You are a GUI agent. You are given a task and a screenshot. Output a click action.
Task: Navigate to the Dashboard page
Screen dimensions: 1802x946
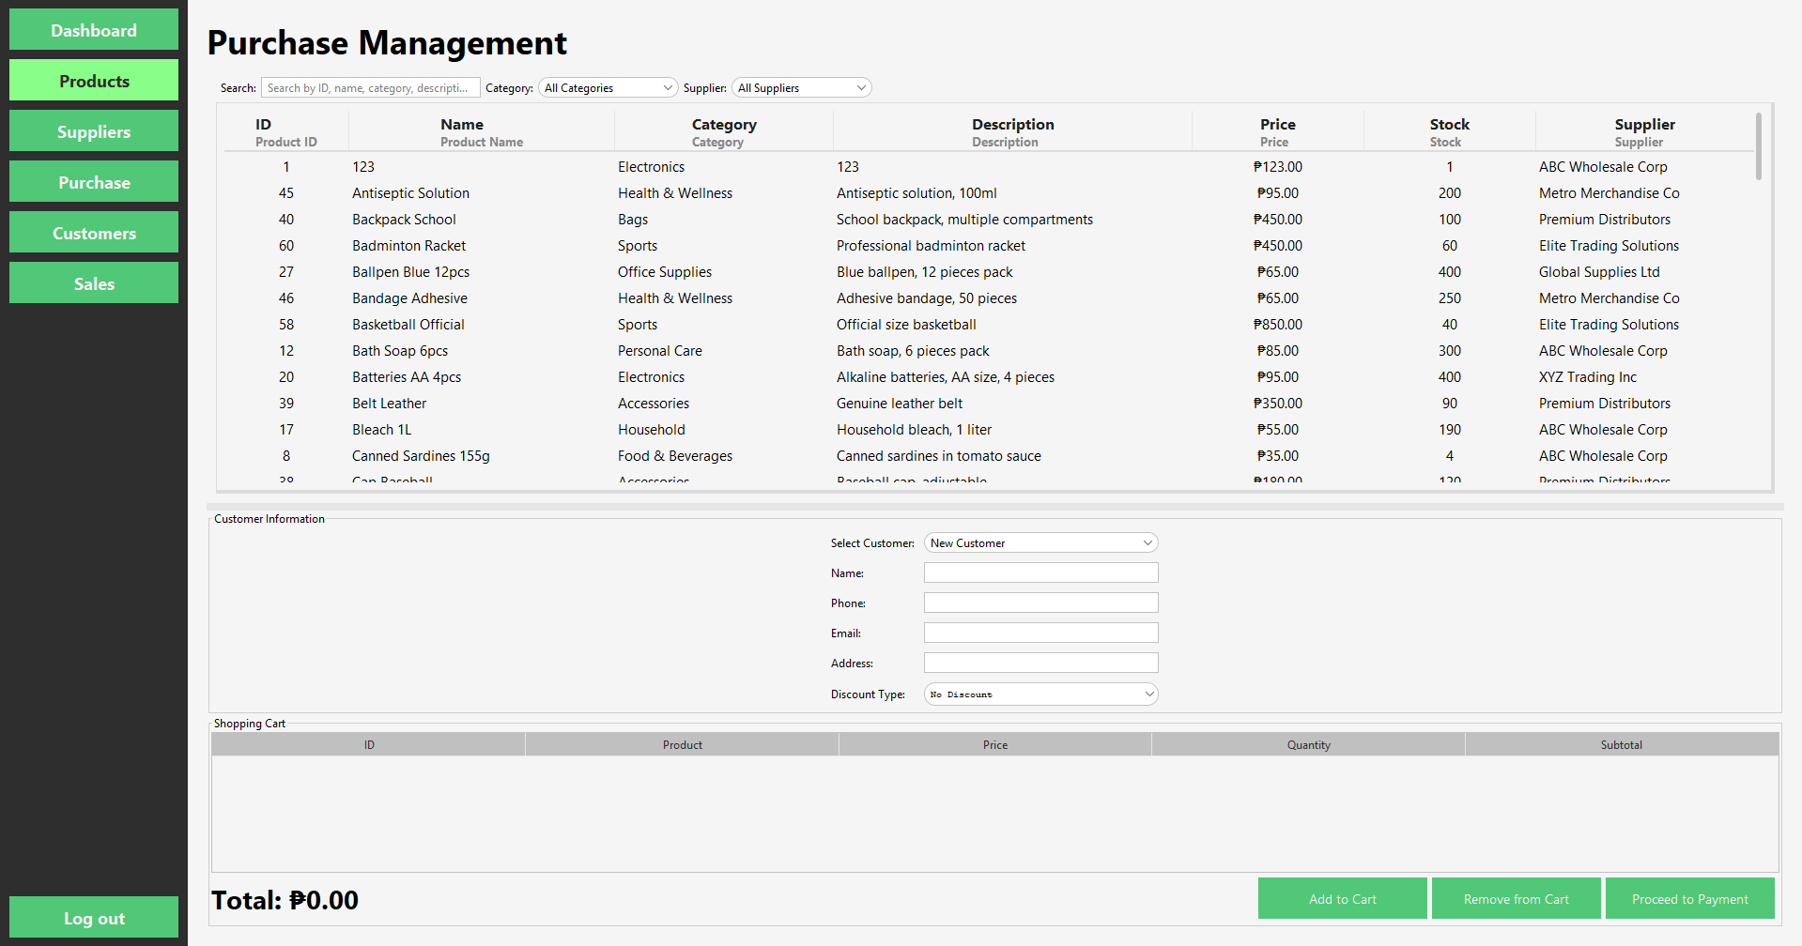pos(93,29)
